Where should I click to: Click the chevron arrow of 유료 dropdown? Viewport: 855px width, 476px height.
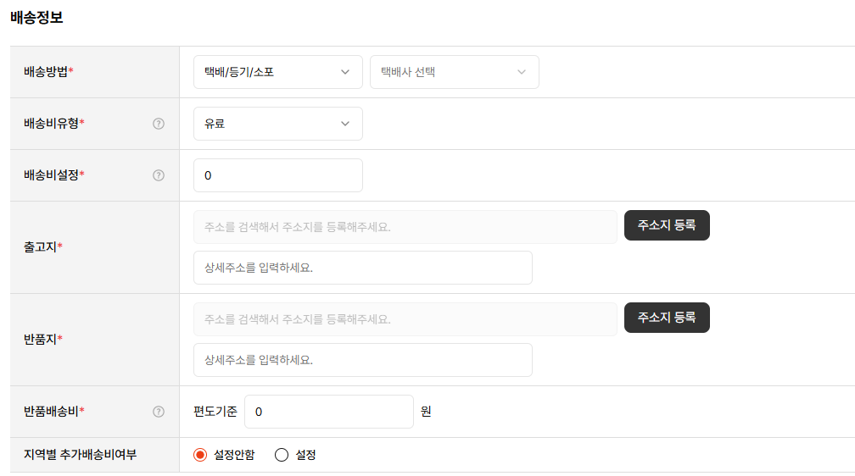click(345, 124)
